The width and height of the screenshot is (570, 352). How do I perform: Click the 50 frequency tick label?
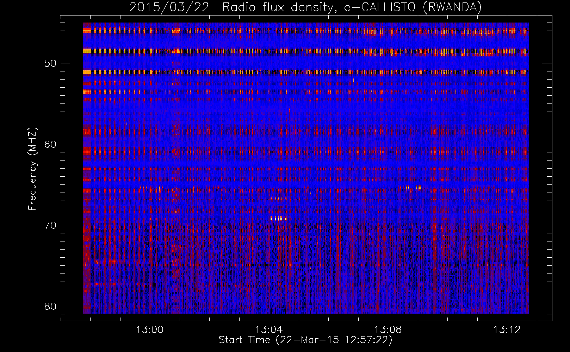point(51,63)
